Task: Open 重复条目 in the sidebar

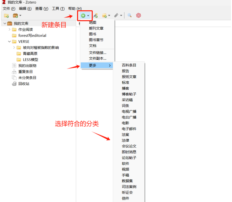Action: coord(25,72)
